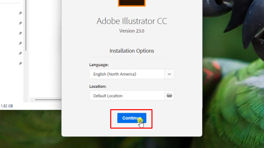
Task: Open the English (North America) combo box
Action: click(127, 74)
